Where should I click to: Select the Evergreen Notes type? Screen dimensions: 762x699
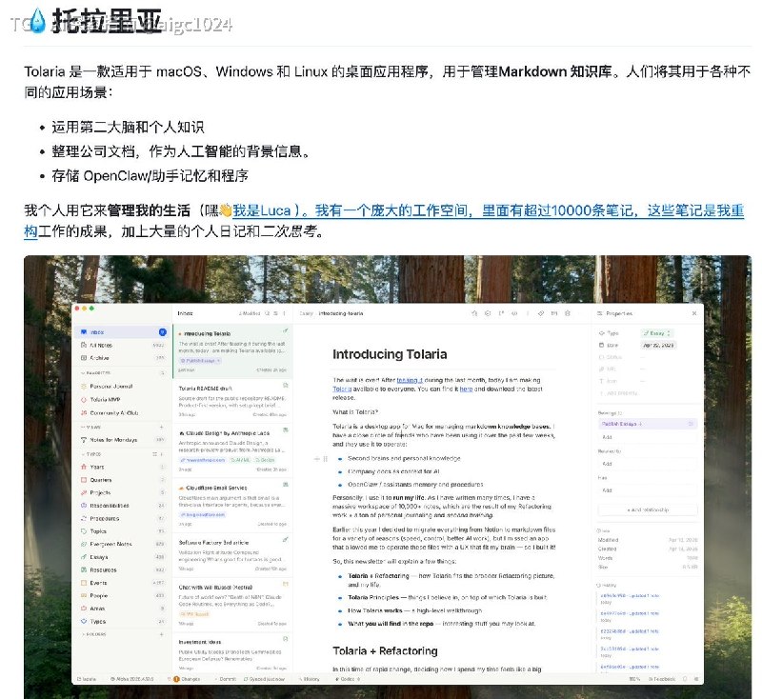point(124,544)
